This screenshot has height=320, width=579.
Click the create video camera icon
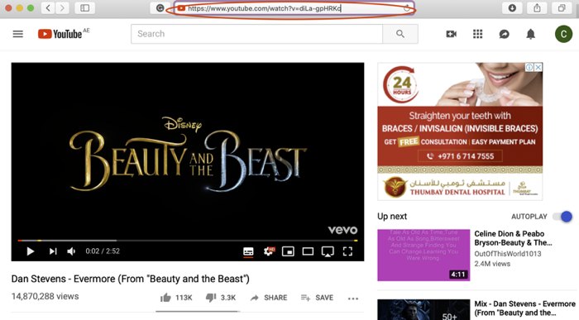[452, 34]
